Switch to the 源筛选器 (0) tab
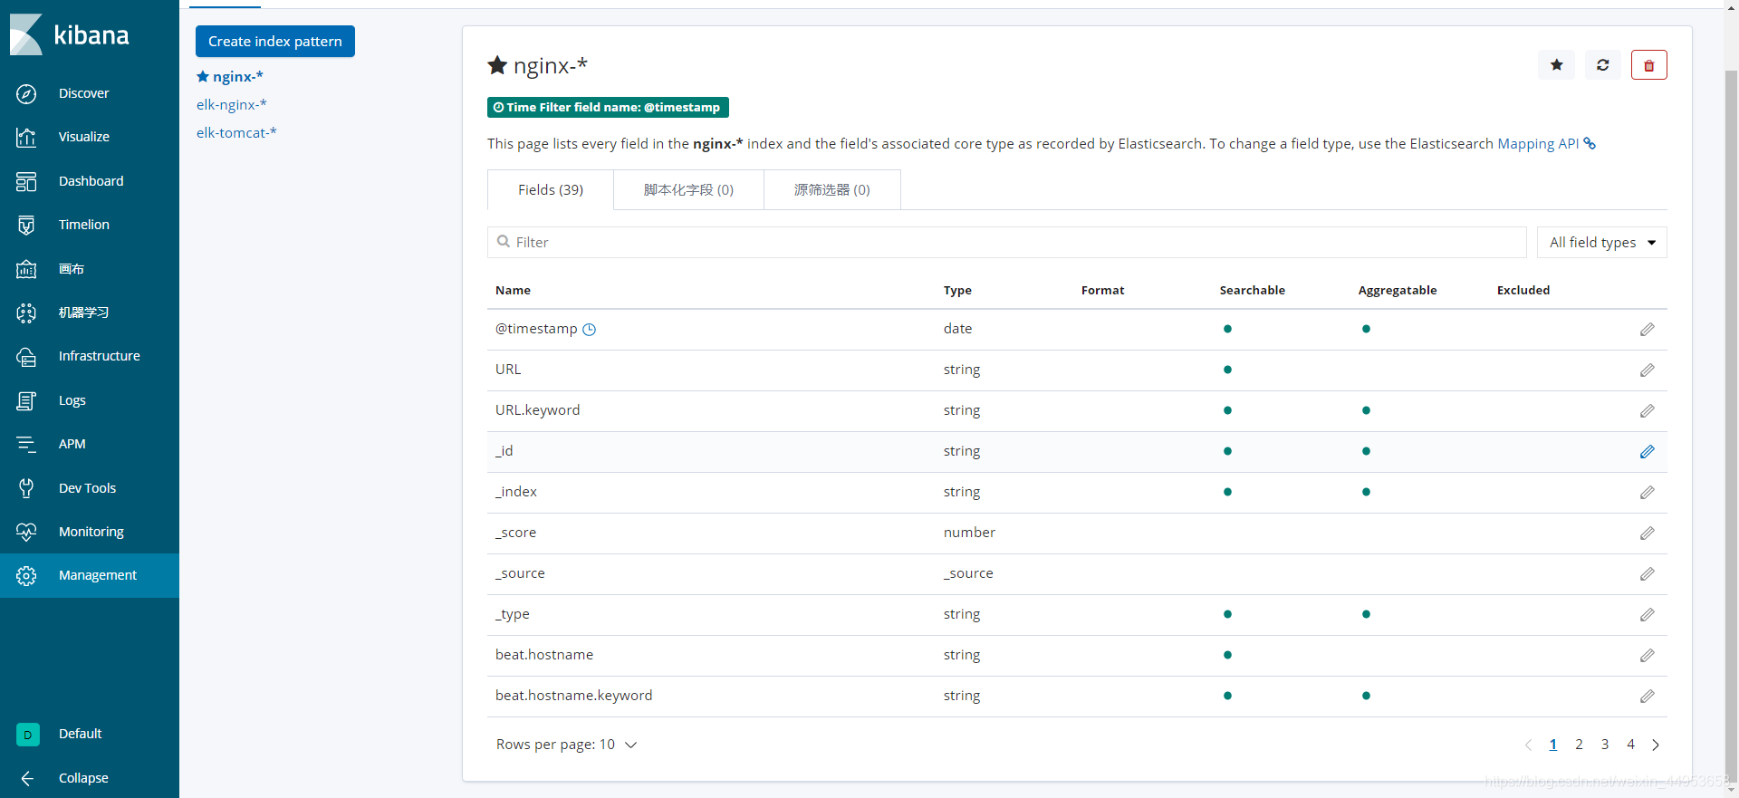Viewport: 1739px width, 798px height. [x=831, y=190]
